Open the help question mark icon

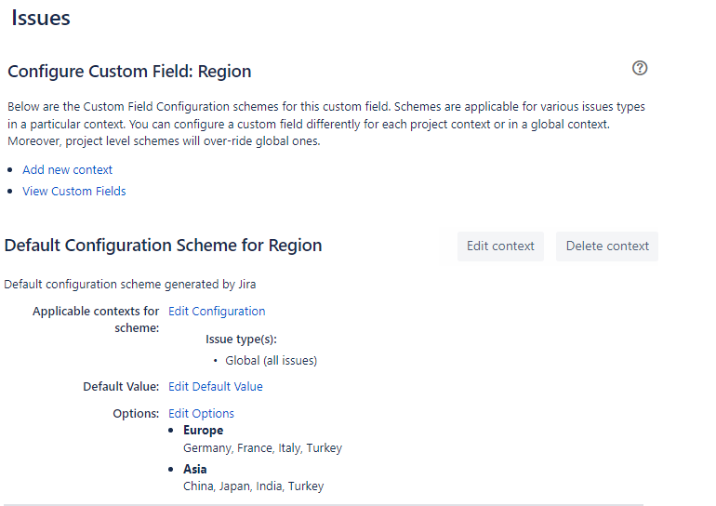click(640, 68)
